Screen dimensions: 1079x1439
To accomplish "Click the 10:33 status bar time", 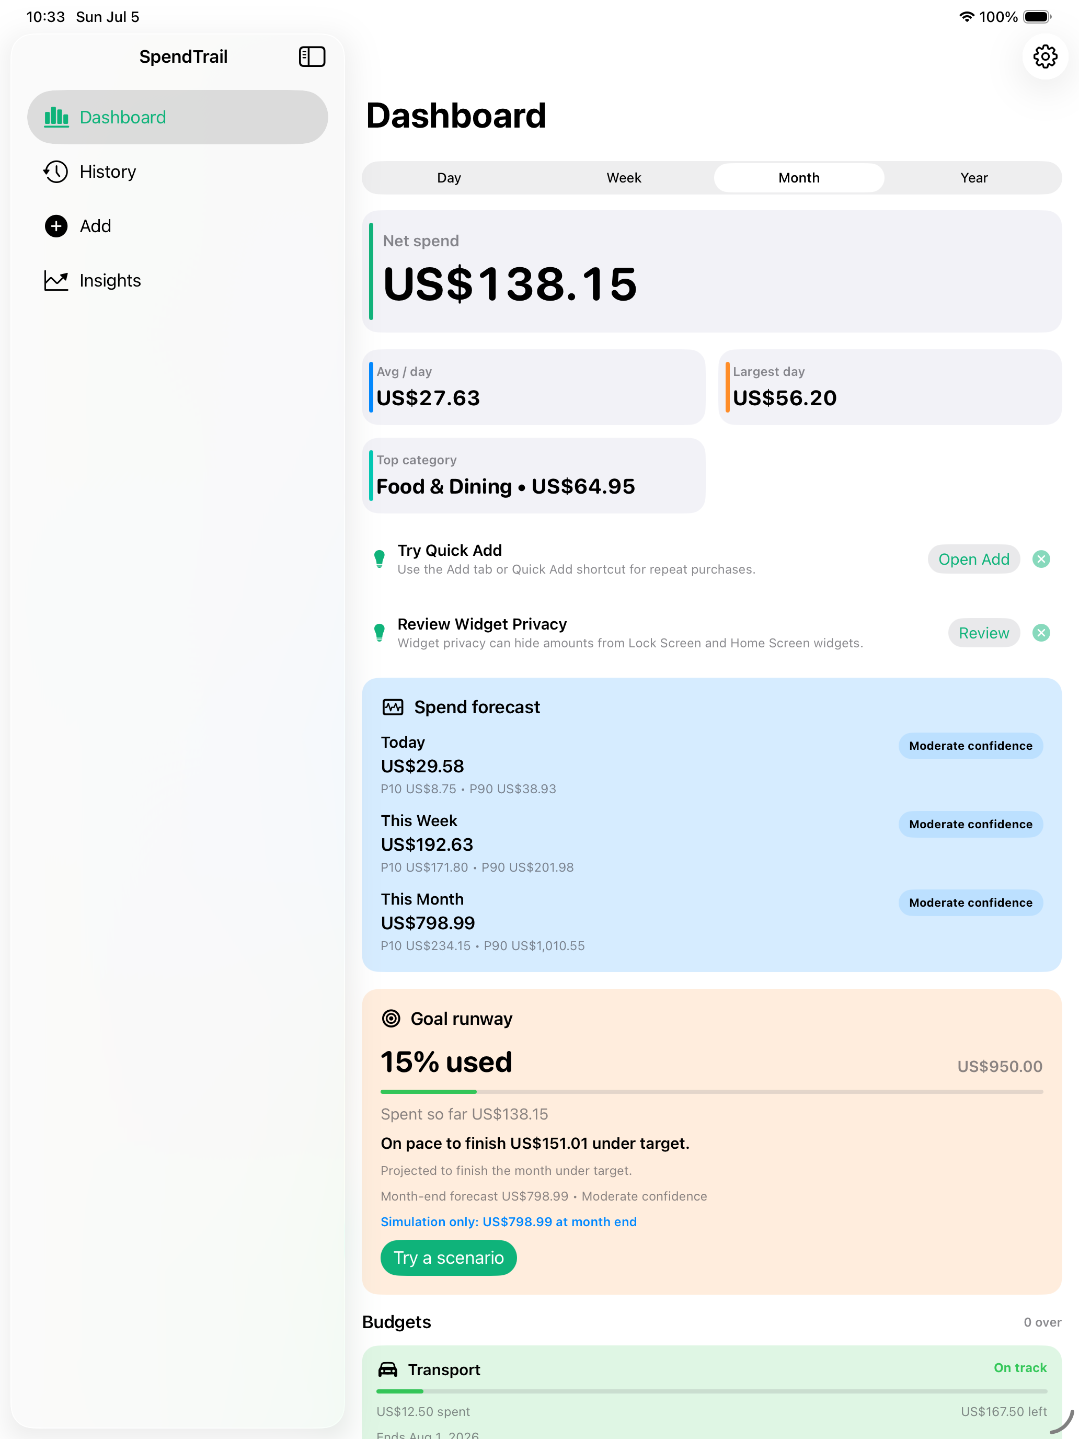I will (x=45, y=17).
